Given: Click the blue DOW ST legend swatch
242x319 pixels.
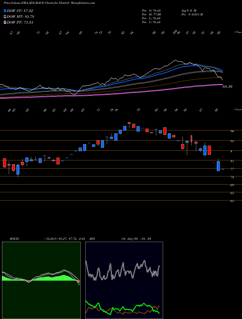Looking at the screenshot, I should 5,11.
